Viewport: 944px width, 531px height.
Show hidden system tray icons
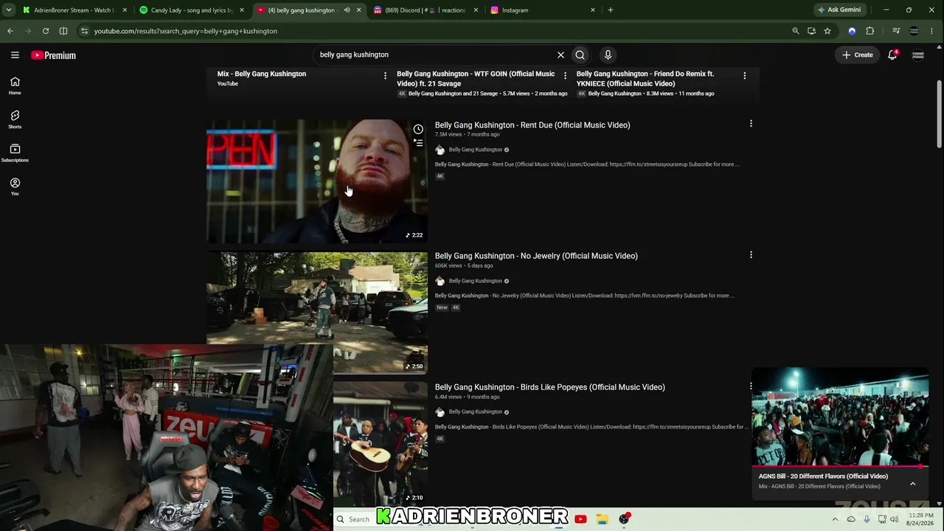[836, 519]
